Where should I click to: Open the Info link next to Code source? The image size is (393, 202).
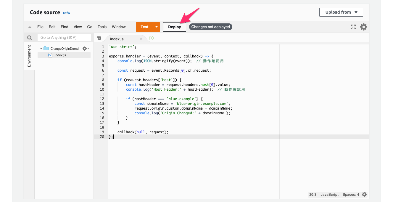(x=67, y=13)
